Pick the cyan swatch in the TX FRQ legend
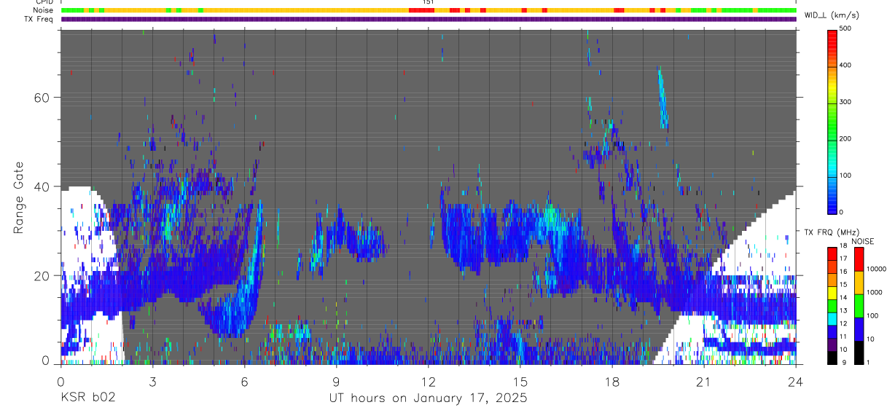Screen dimensions: 895x413 tap(832, 318)
